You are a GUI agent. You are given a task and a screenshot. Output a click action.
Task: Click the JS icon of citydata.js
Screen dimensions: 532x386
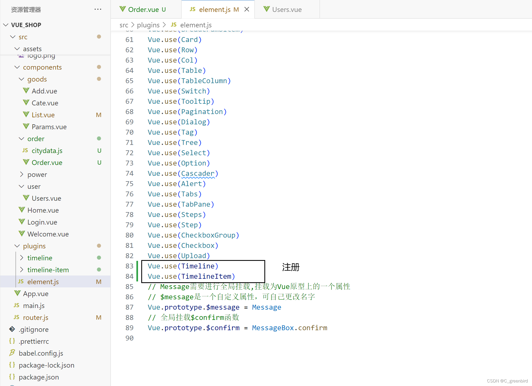(25, 150)
